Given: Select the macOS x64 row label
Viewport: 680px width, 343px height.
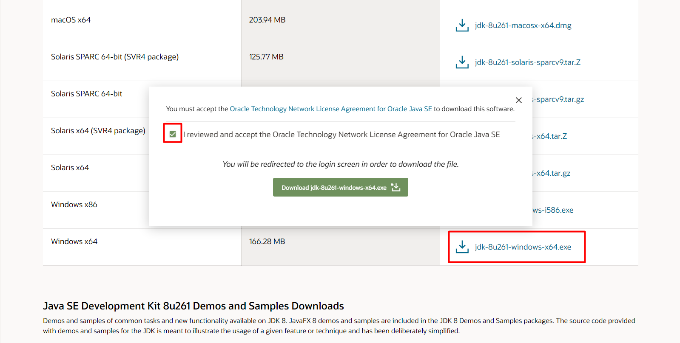Looking at the screenshot, I should (71, 20).
